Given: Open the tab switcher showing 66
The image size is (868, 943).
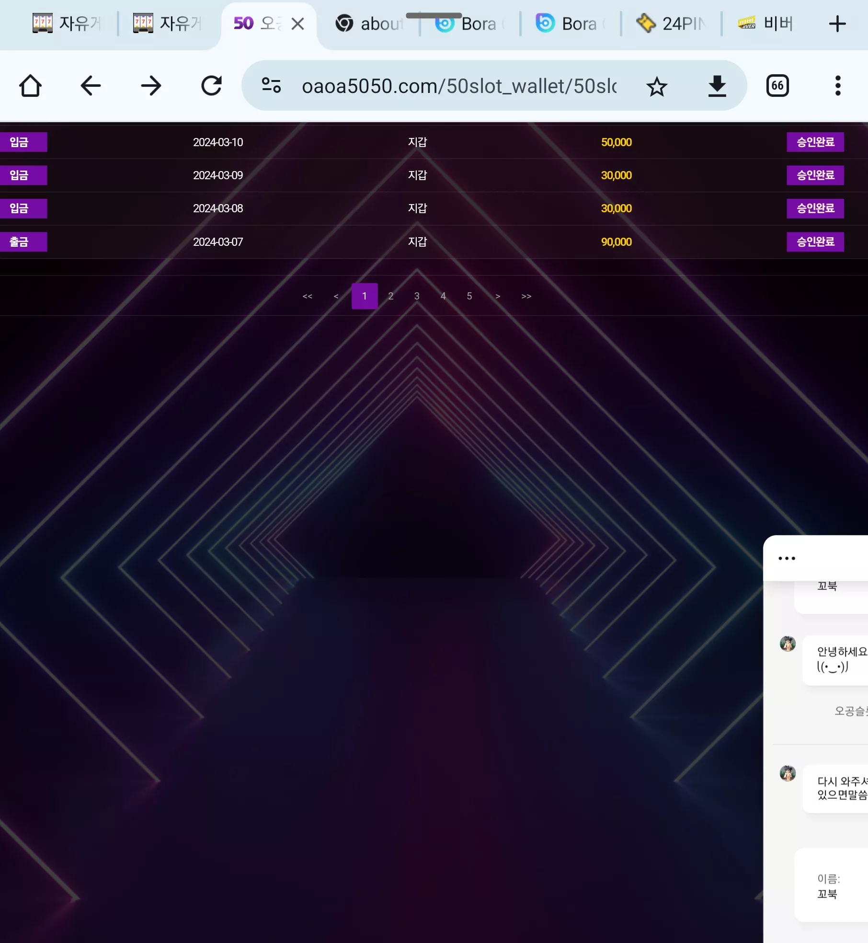Looking at the screenshot, I should point(777,86).
